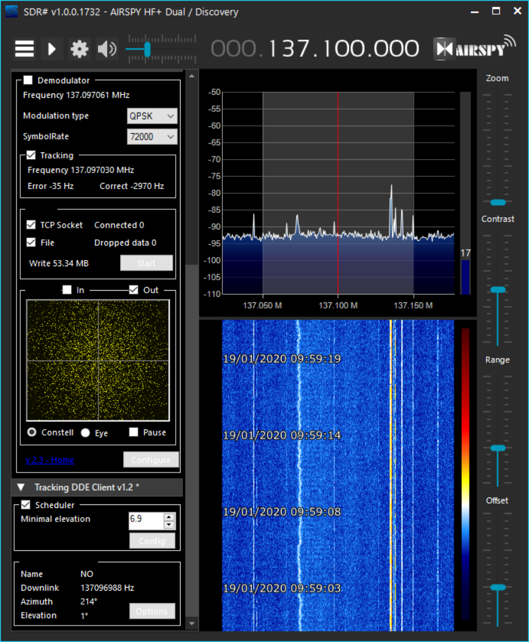Image resolution: width=529 pixels, height=642 pixels.
Task: Click the Range slider handle
Action: pos(498,448)
